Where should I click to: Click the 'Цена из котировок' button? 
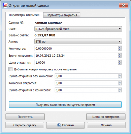point(106,117)
